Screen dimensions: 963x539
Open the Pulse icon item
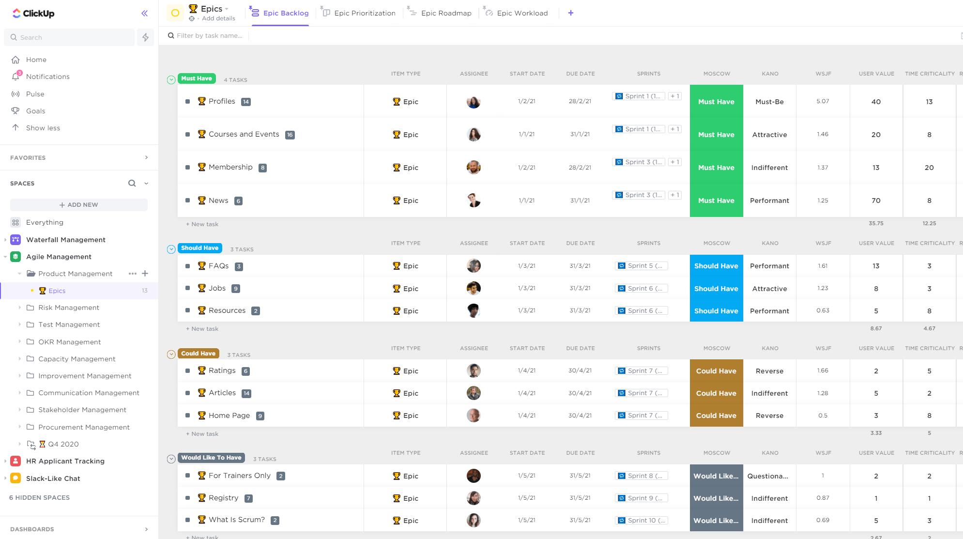[x=15, y=94]
